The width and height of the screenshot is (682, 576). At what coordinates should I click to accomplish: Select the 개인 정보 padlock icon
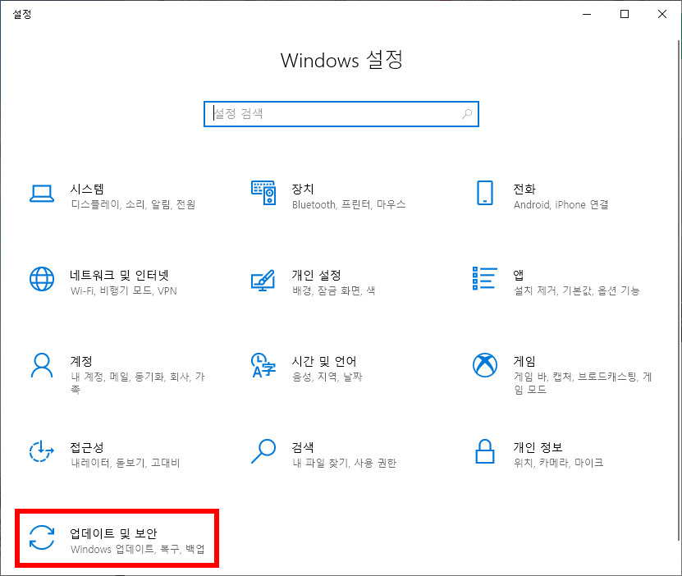coord(484,451)
